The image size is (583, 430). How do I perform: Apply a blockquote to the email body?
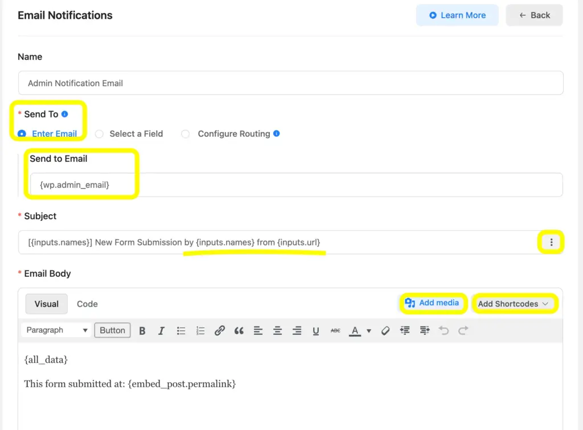click(x=239, y=330)
